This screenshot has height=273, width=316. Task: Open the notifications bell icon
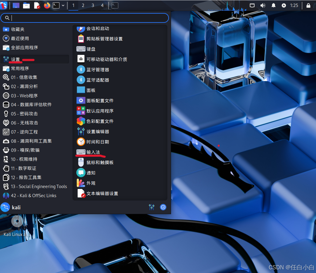click(274, 5)
